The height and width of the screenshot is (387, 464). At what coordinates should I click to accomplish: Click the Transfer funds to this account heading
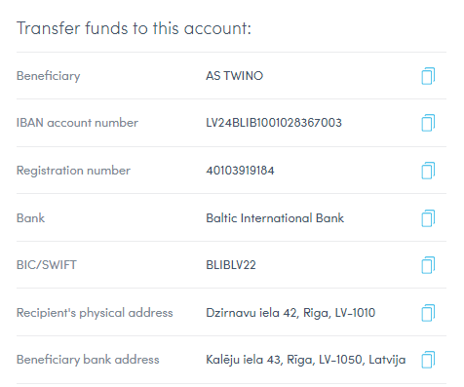point(134,28)
